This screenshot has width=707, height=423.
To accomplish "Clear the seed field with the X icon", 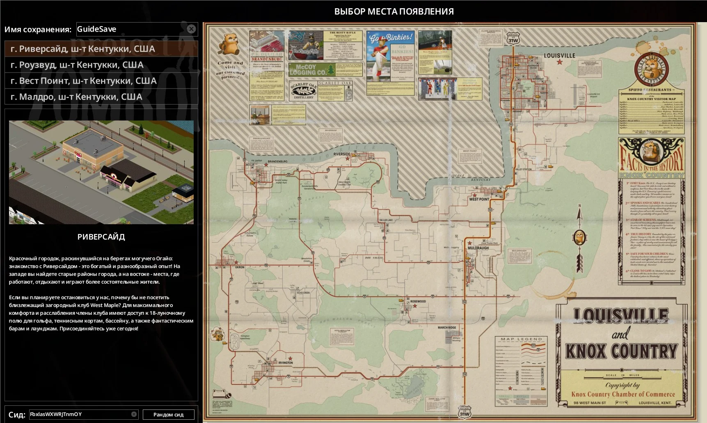I will pyautogui.click(x=134, y=414).
